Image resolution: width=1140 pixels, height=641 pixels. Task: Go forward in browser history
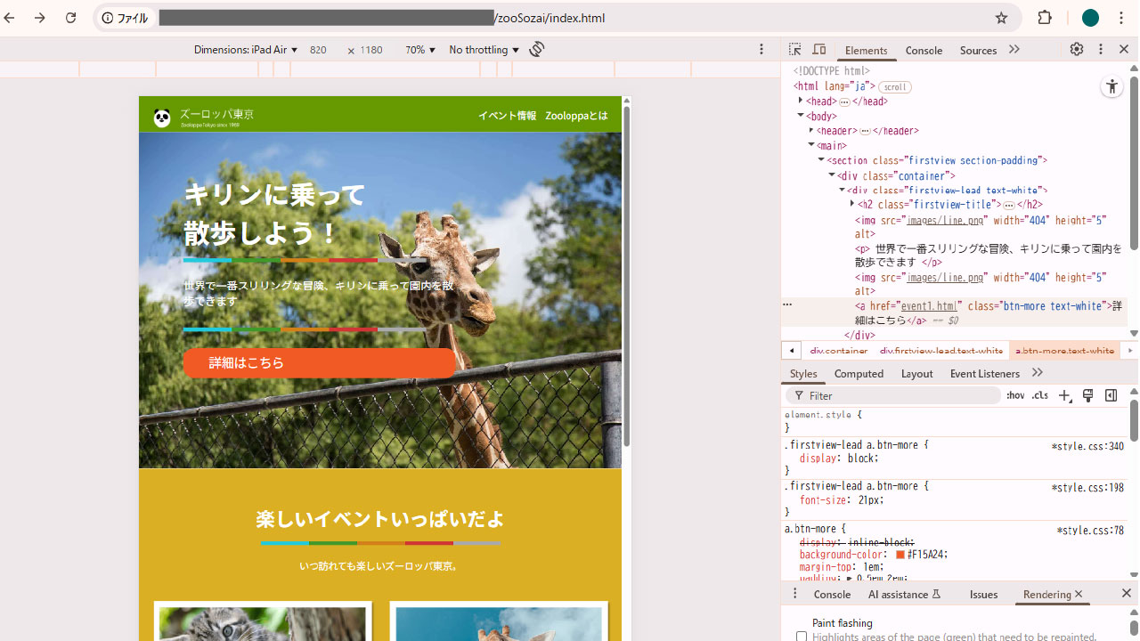pyautogui.click(x=39, y=18)
